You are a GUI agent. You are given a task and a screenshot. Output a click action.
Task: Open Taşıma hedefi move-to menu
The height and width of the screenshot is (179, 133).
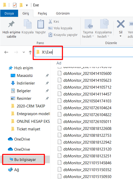pyautogui.click(x=88, y=29)
